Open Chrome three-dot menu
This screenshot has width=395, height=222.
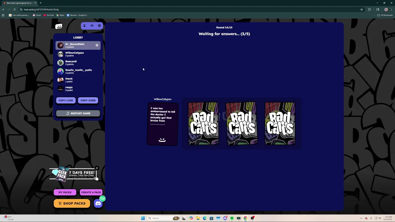tap(391, 10)
